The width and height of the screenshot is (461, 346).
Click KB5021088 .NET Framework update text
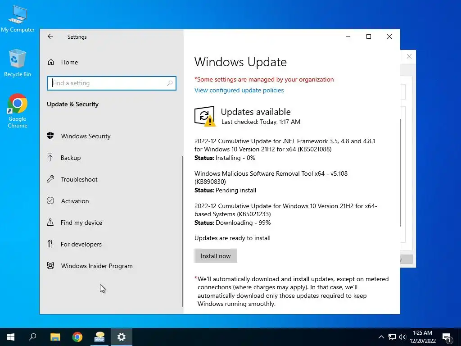tap(285, 145)
